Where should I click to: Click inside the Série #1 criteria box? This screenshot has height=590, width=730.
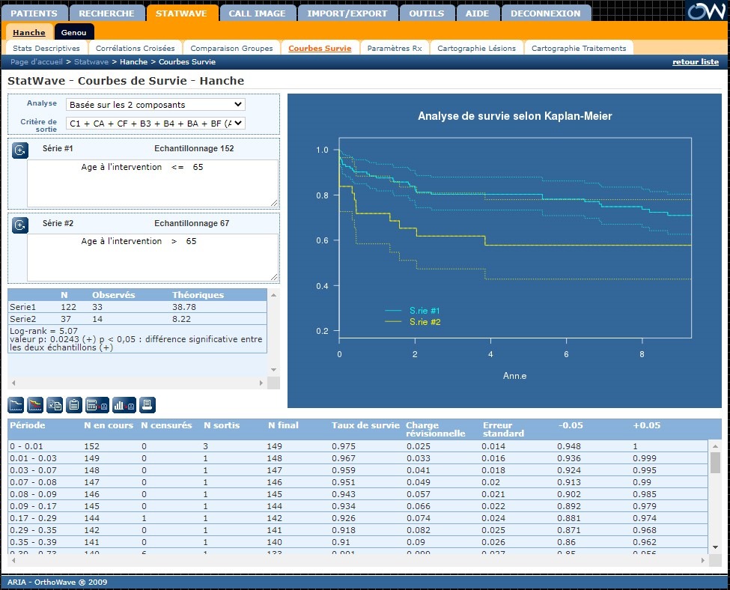tap(153, 183)
